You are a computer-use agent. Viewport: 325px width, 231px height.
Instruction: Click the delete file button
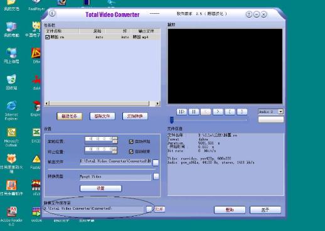point(102,116)
